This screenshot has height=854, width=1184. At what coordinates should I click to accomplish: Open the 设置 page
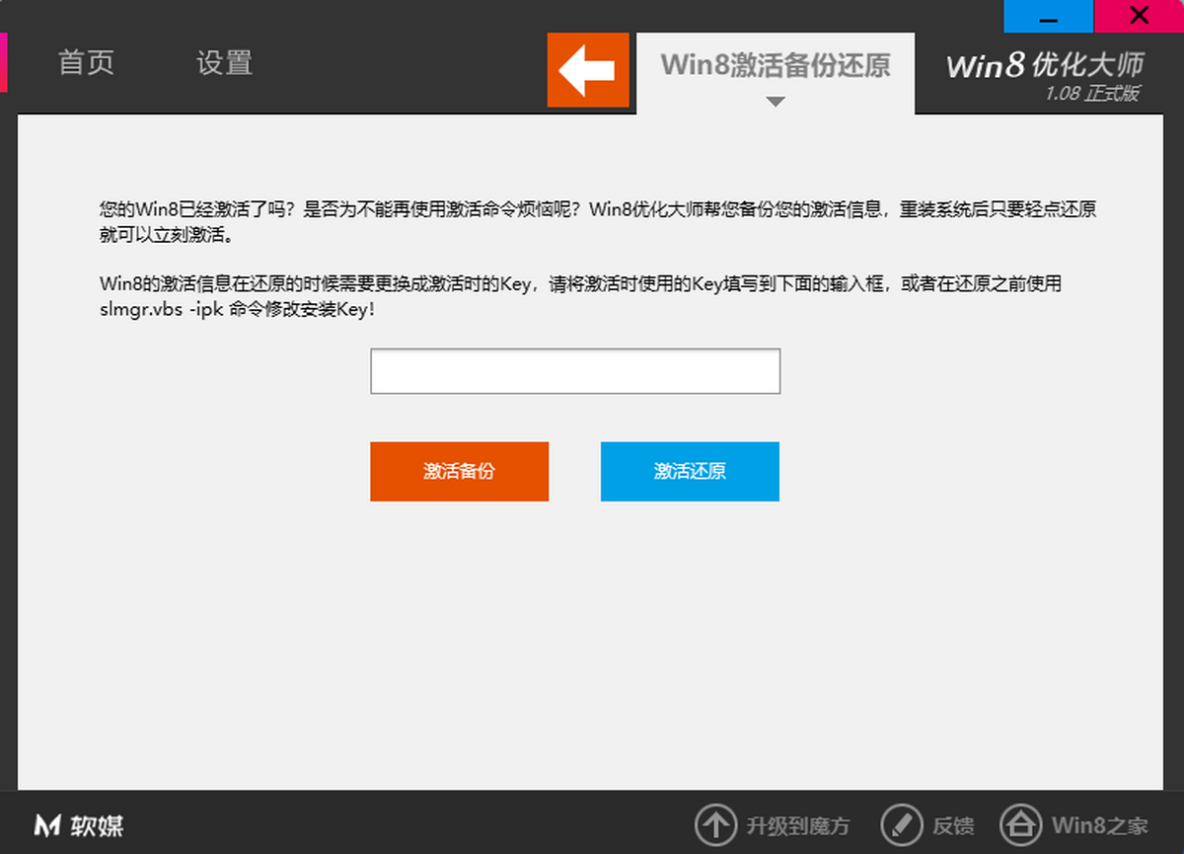(x=224, y=62)
